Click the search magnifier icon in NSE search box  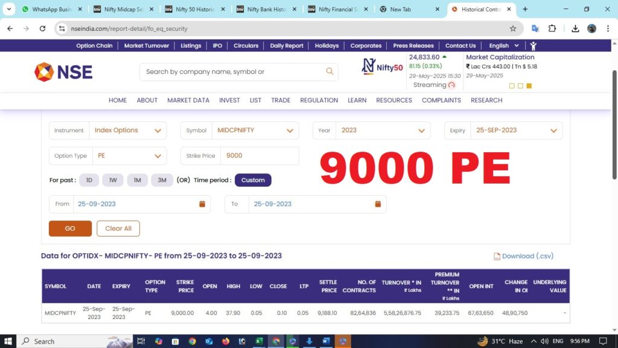point(330,71)
